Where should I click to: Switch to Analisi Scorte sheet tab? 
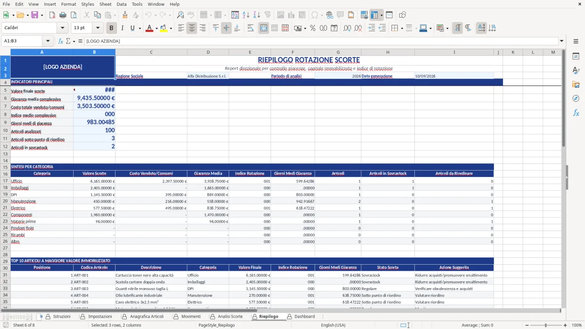click(230, 316)
